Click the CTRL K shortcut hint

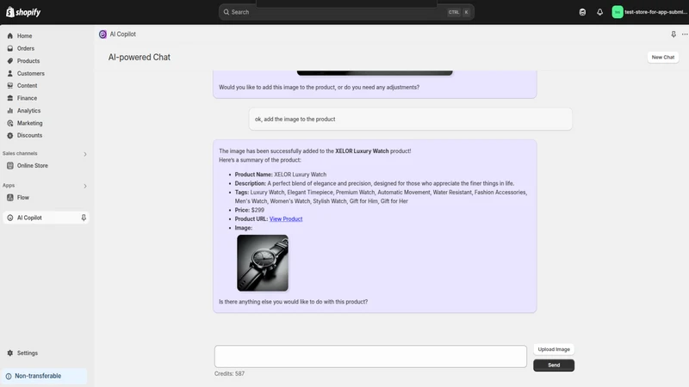click(459, 12)
